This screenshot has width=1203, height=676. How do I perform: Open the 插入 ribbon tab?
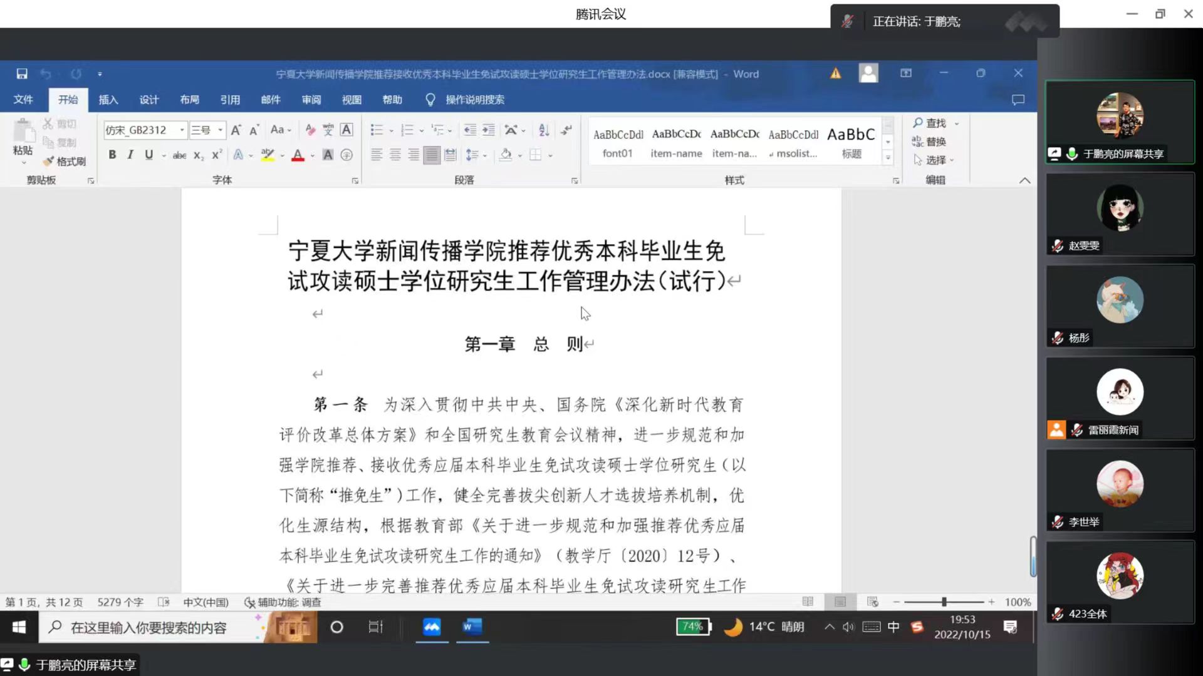point(108,100)
